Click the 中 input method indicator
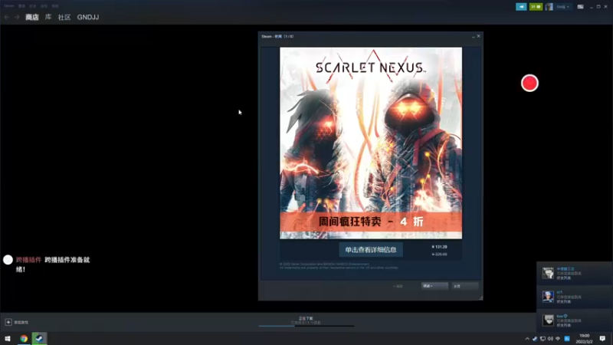Screen dimensions: 613x345 tap(558, 339)
